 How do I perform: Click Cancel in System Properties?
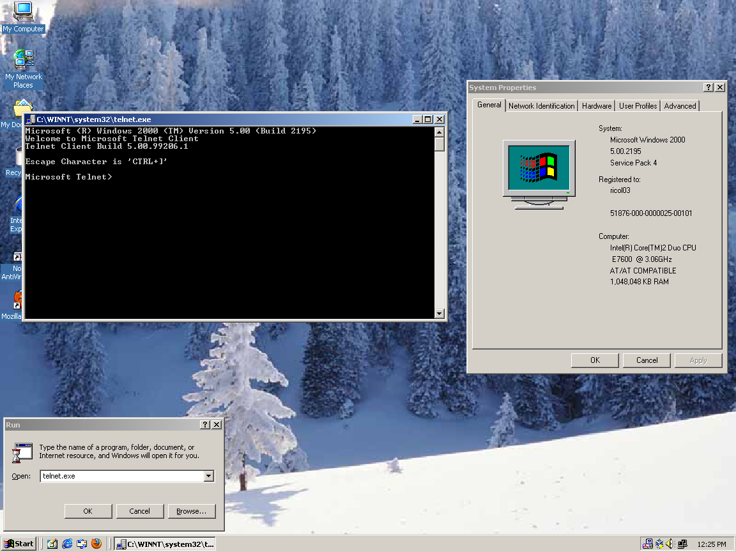[x=647, y=360]
